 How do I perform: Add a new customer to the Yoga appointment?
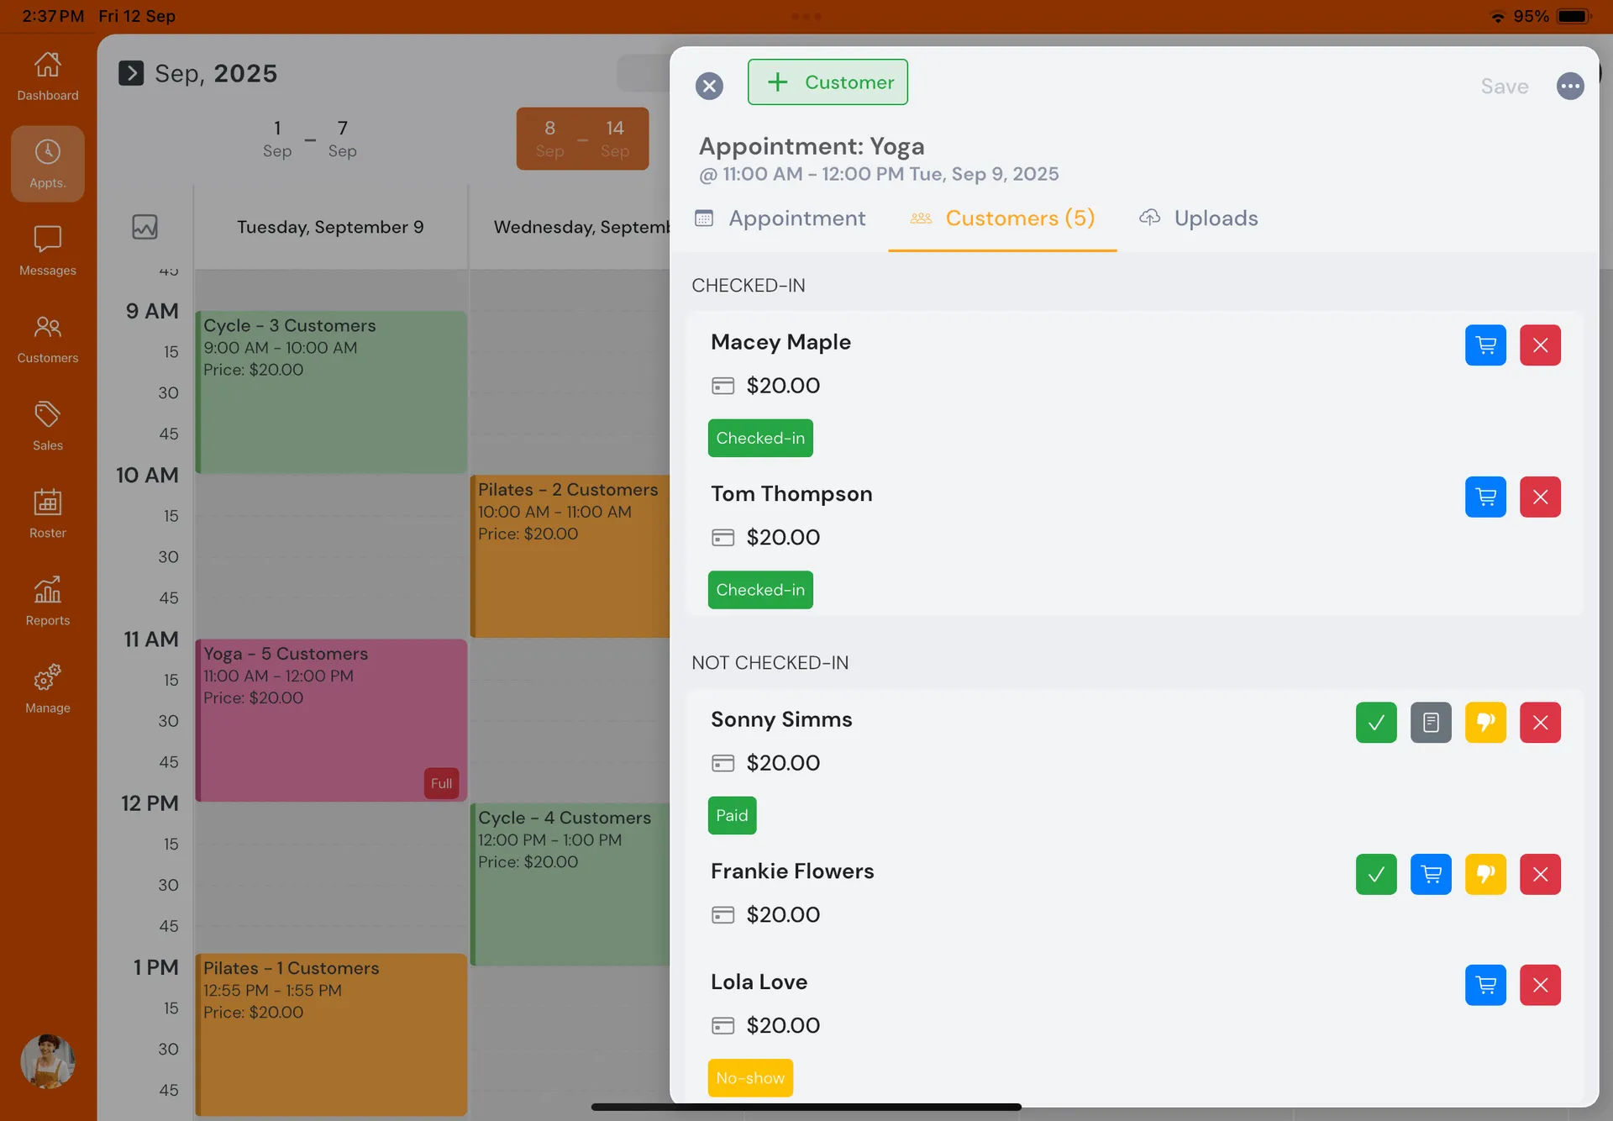(828, 82)
